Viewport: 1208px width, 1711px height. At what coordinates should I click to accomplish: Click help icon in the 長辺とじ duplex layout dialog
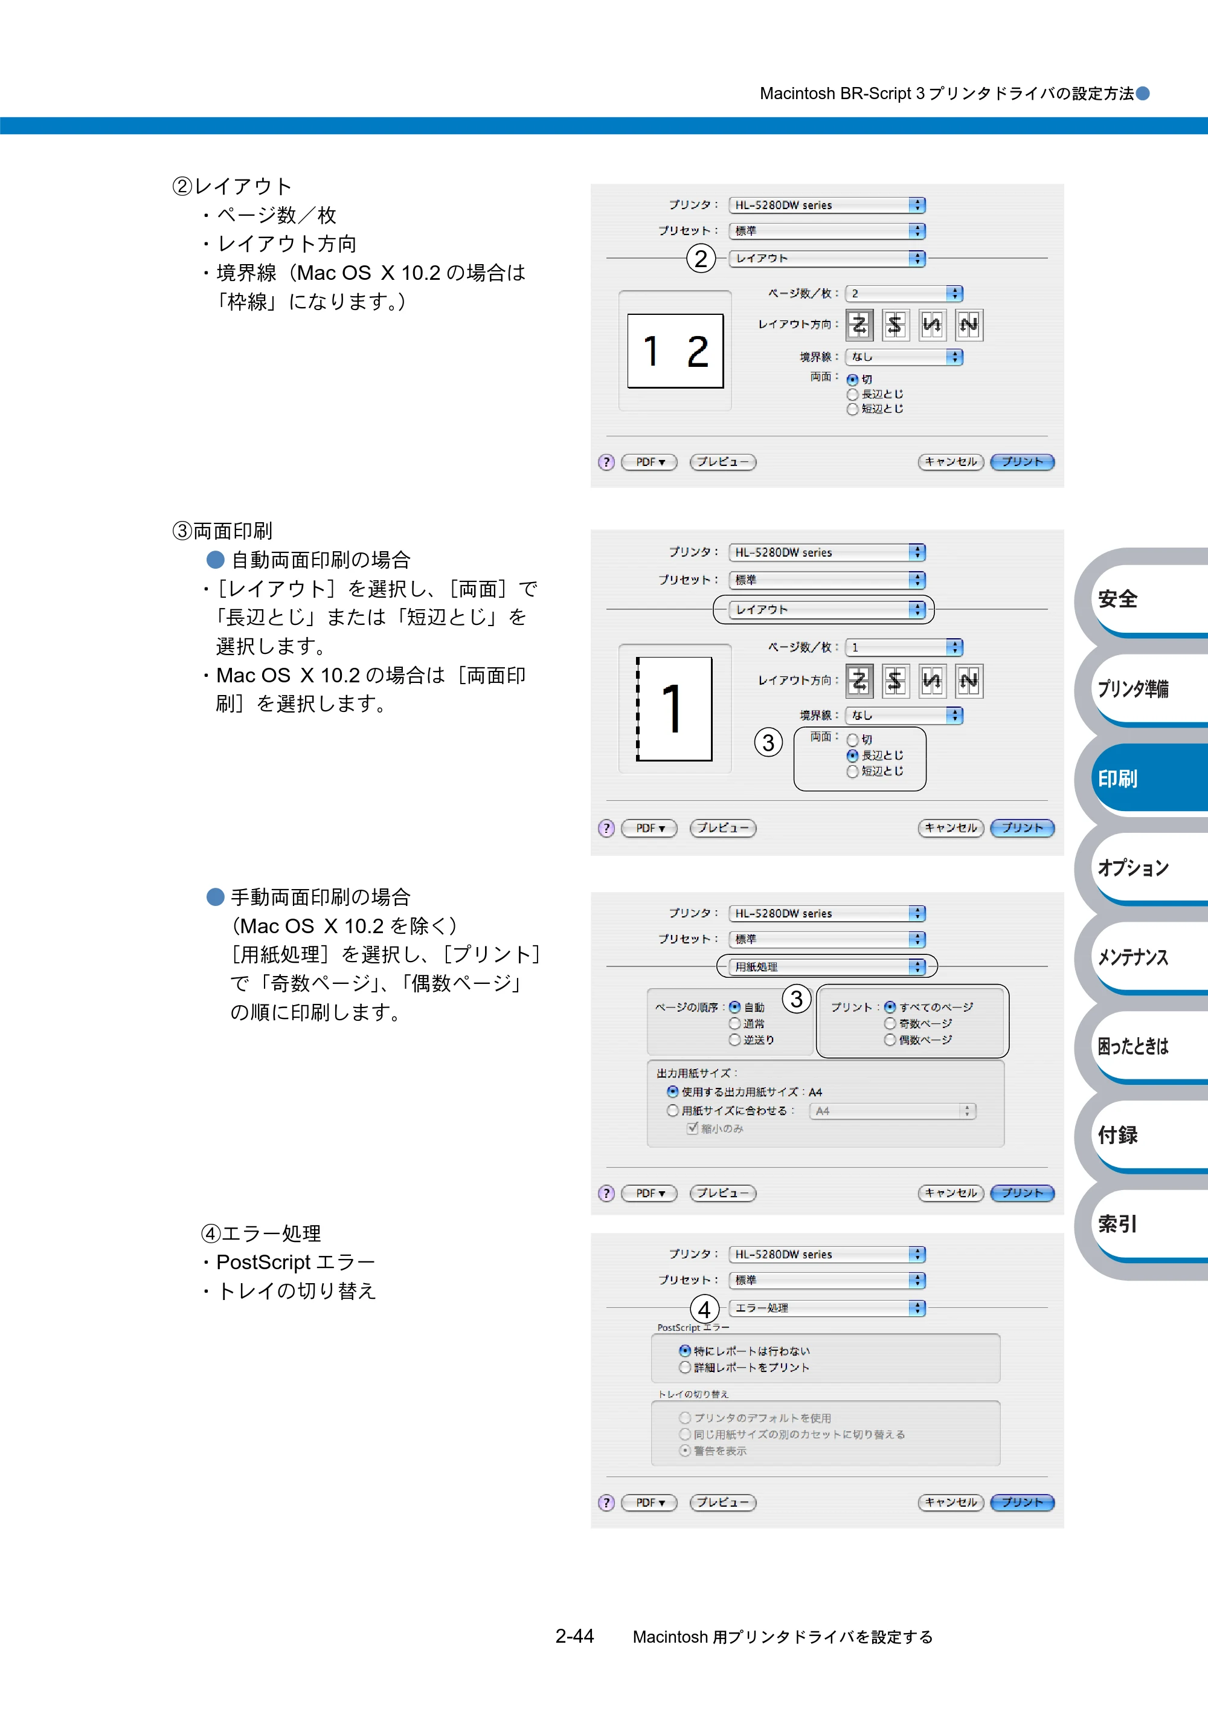[606, 828]
